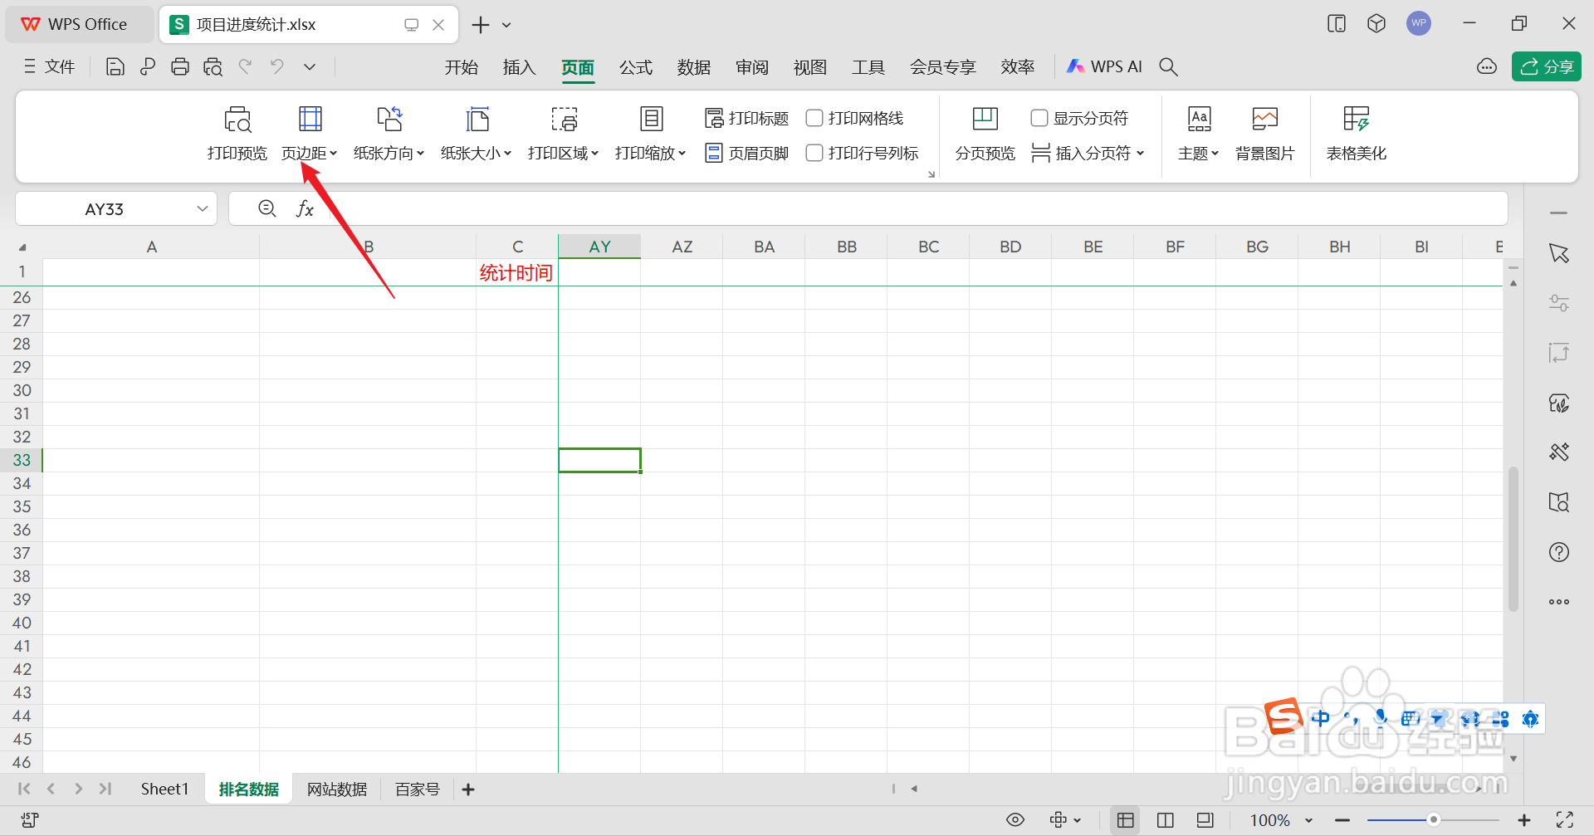This screenshot has width=1594, height=836.
Task: Switch to 分页预览 page break preview
Action: (x=985, y=134)
